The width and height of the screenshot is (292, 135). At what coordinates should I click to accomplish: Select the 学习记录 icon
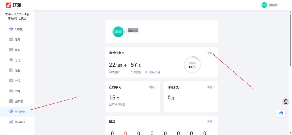click(11, 111)
